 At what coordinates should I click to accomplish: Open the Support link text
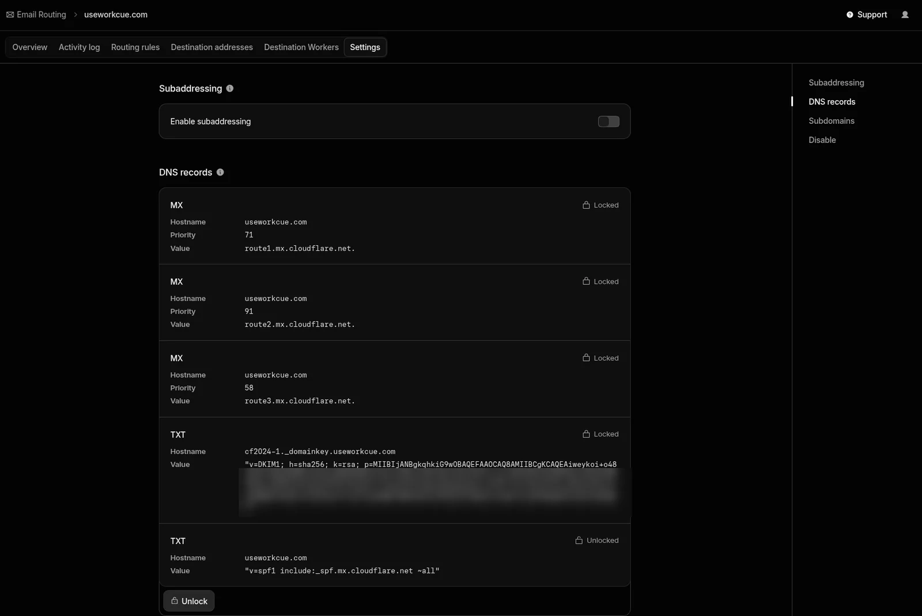pyautogui.click(x=872, y=14)
